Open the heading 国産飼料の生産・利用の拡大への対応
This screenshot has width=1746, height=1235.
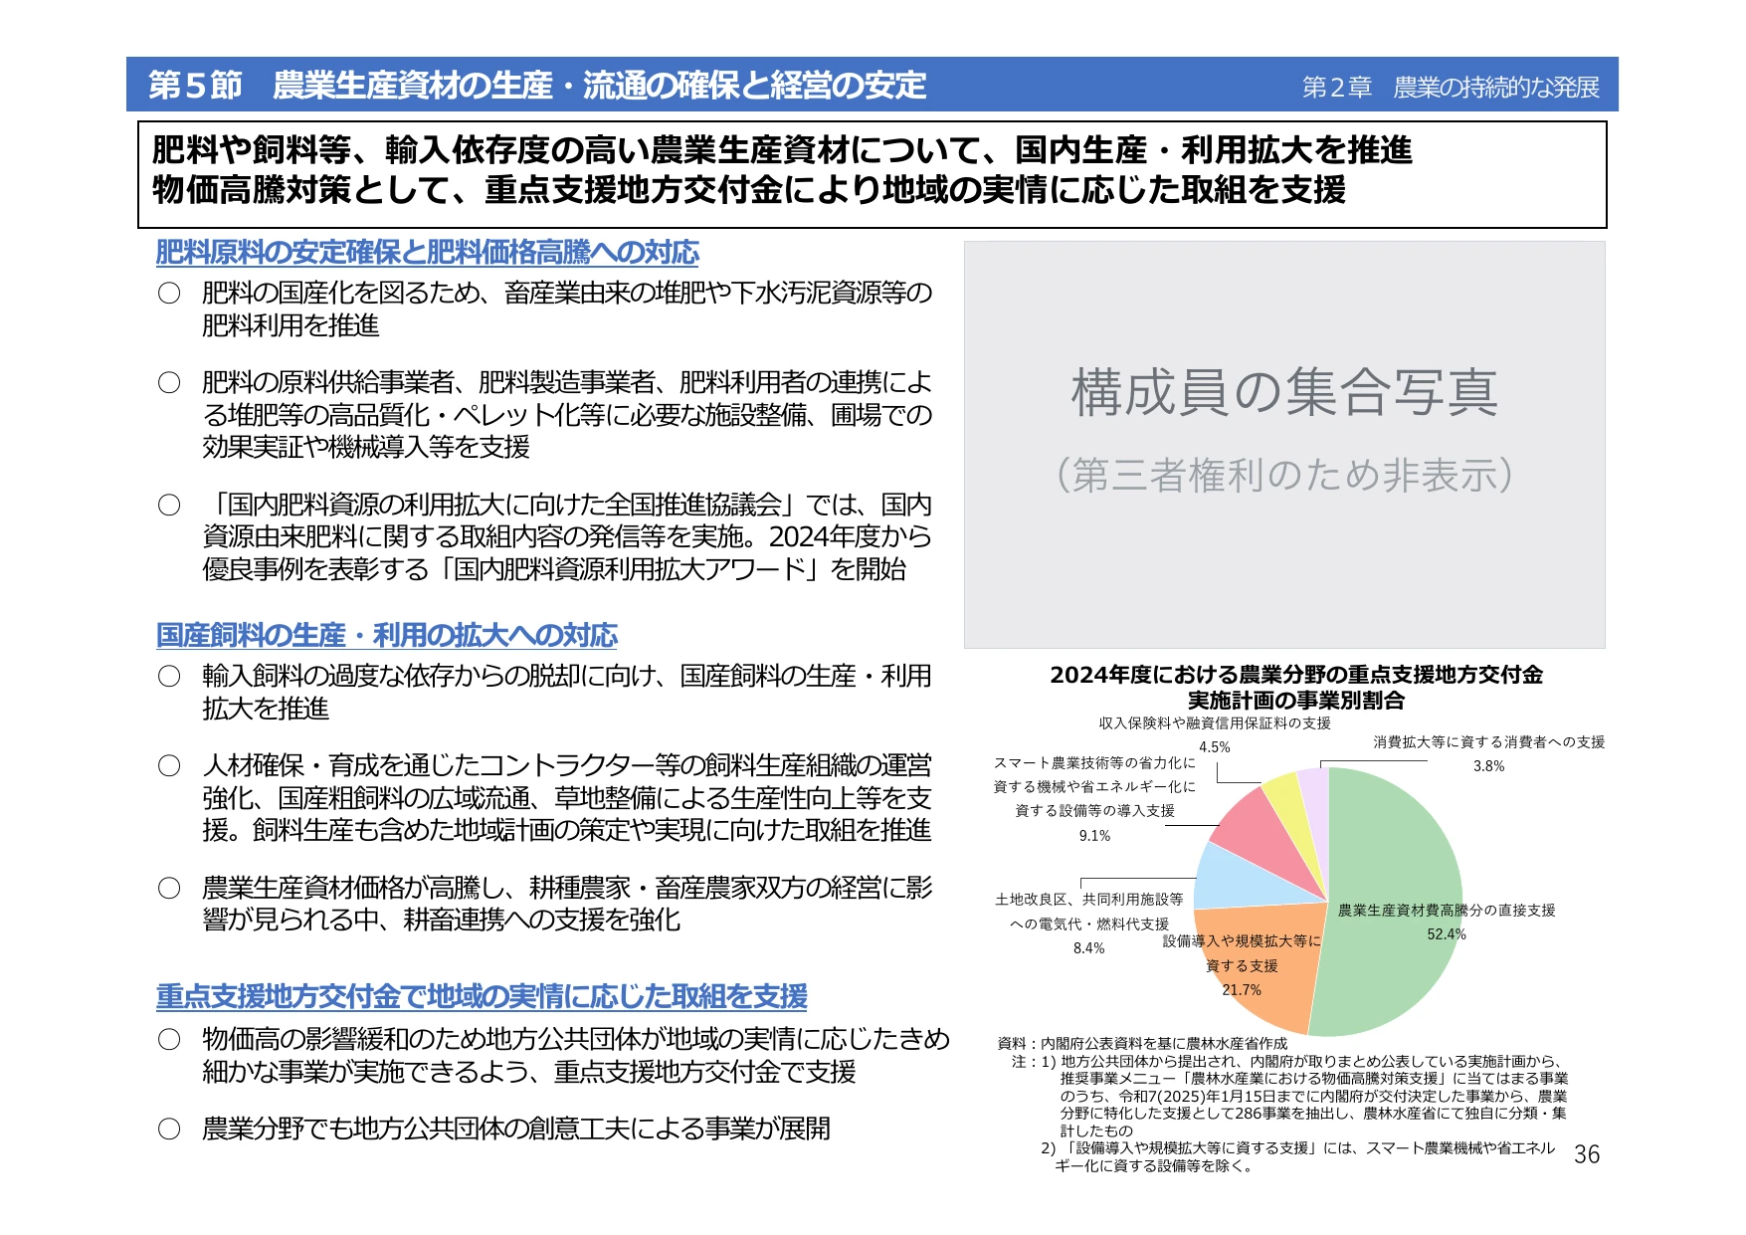click(x=387, y=636)
